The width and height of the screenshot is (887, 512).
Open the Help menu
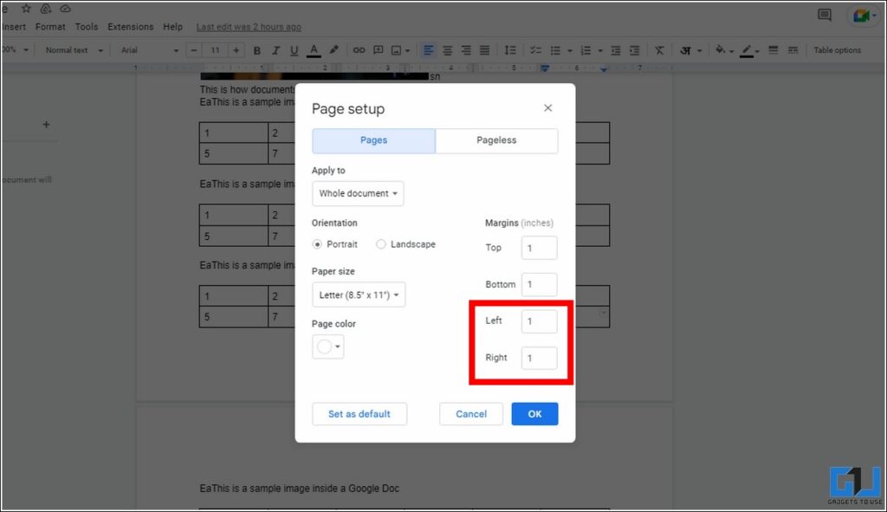172,27
